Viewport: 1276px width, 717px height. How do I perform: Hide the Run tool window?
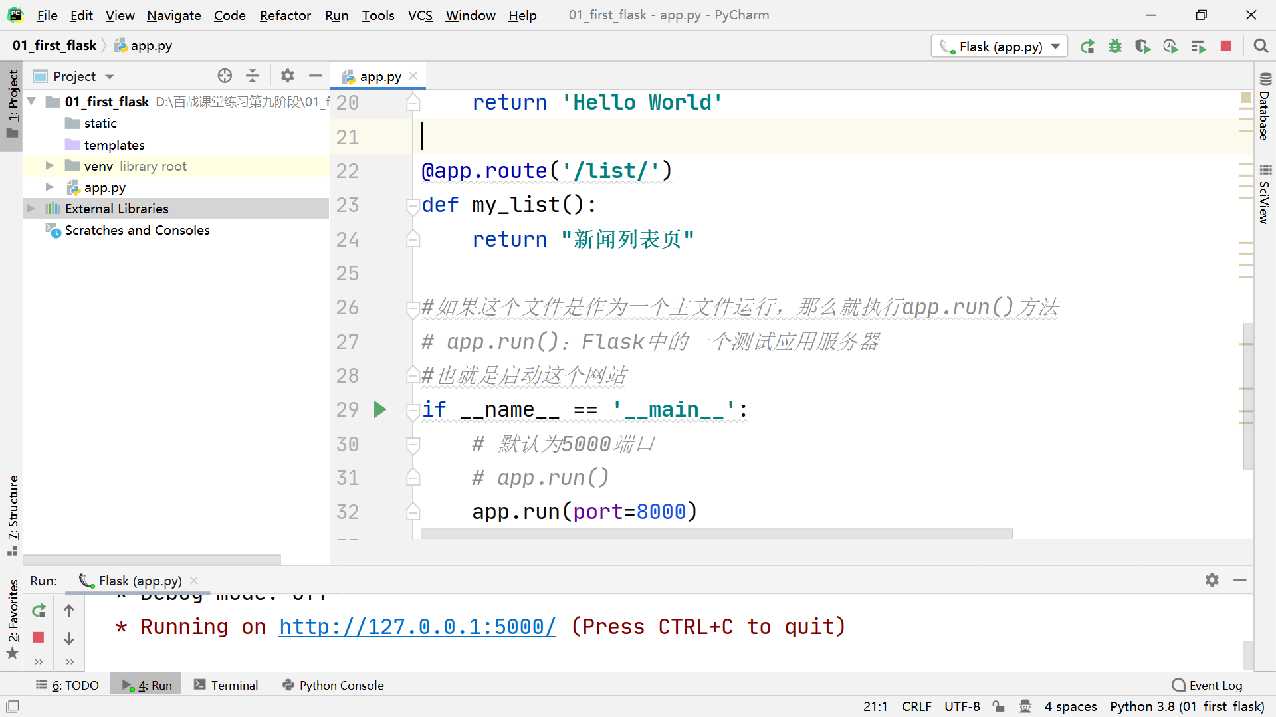[1240, 580]
